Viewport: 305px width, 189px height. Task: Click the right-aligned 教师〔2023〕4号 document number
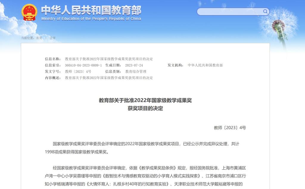pos(230,128)
